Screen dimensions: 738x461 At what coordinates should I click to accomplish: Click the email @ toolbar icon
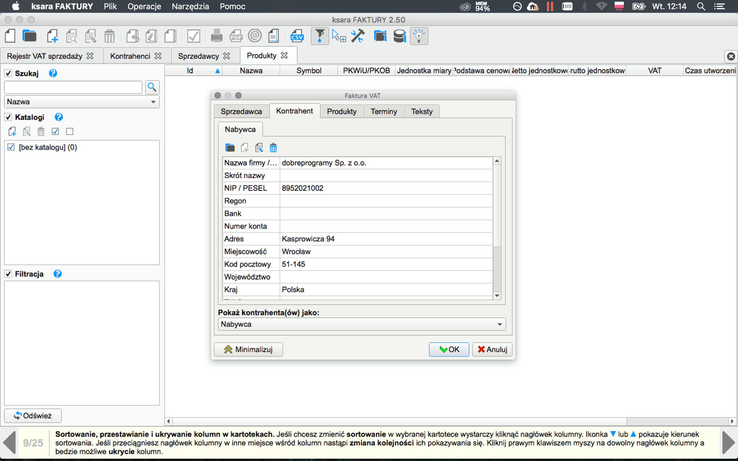(x=255, y=36)
